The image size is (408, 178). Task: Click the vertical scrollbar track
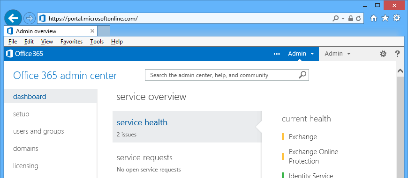[x=400, y=127]
